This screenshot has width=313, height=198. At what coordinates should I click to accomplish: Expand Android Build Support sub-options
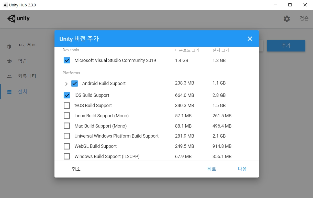[66, 84]
